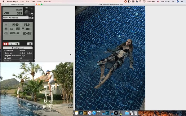Click the destination folder name field
The image size is (186, 116).
(x=15, y=18)
